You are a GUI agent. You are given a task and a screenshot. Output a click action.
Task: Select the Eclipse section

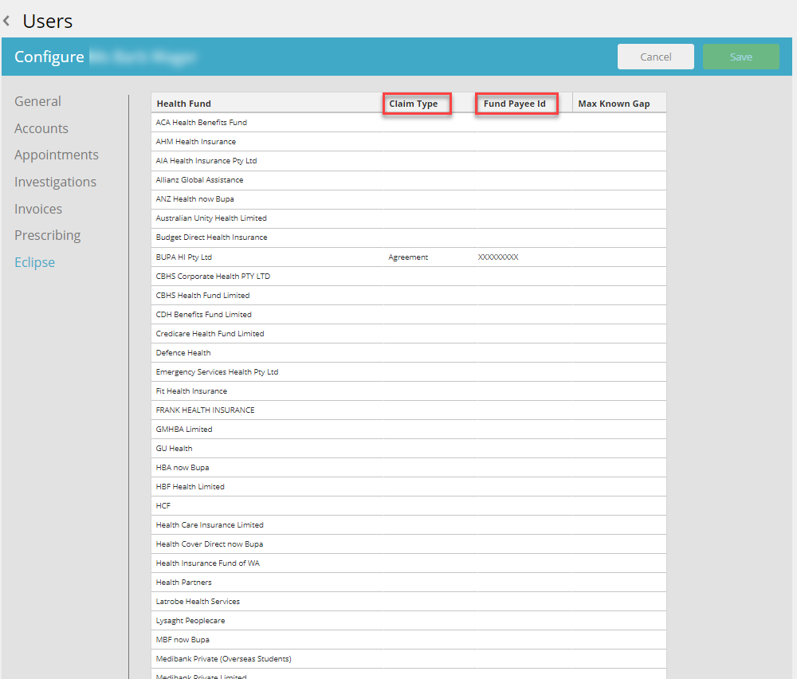click(34, 262)
